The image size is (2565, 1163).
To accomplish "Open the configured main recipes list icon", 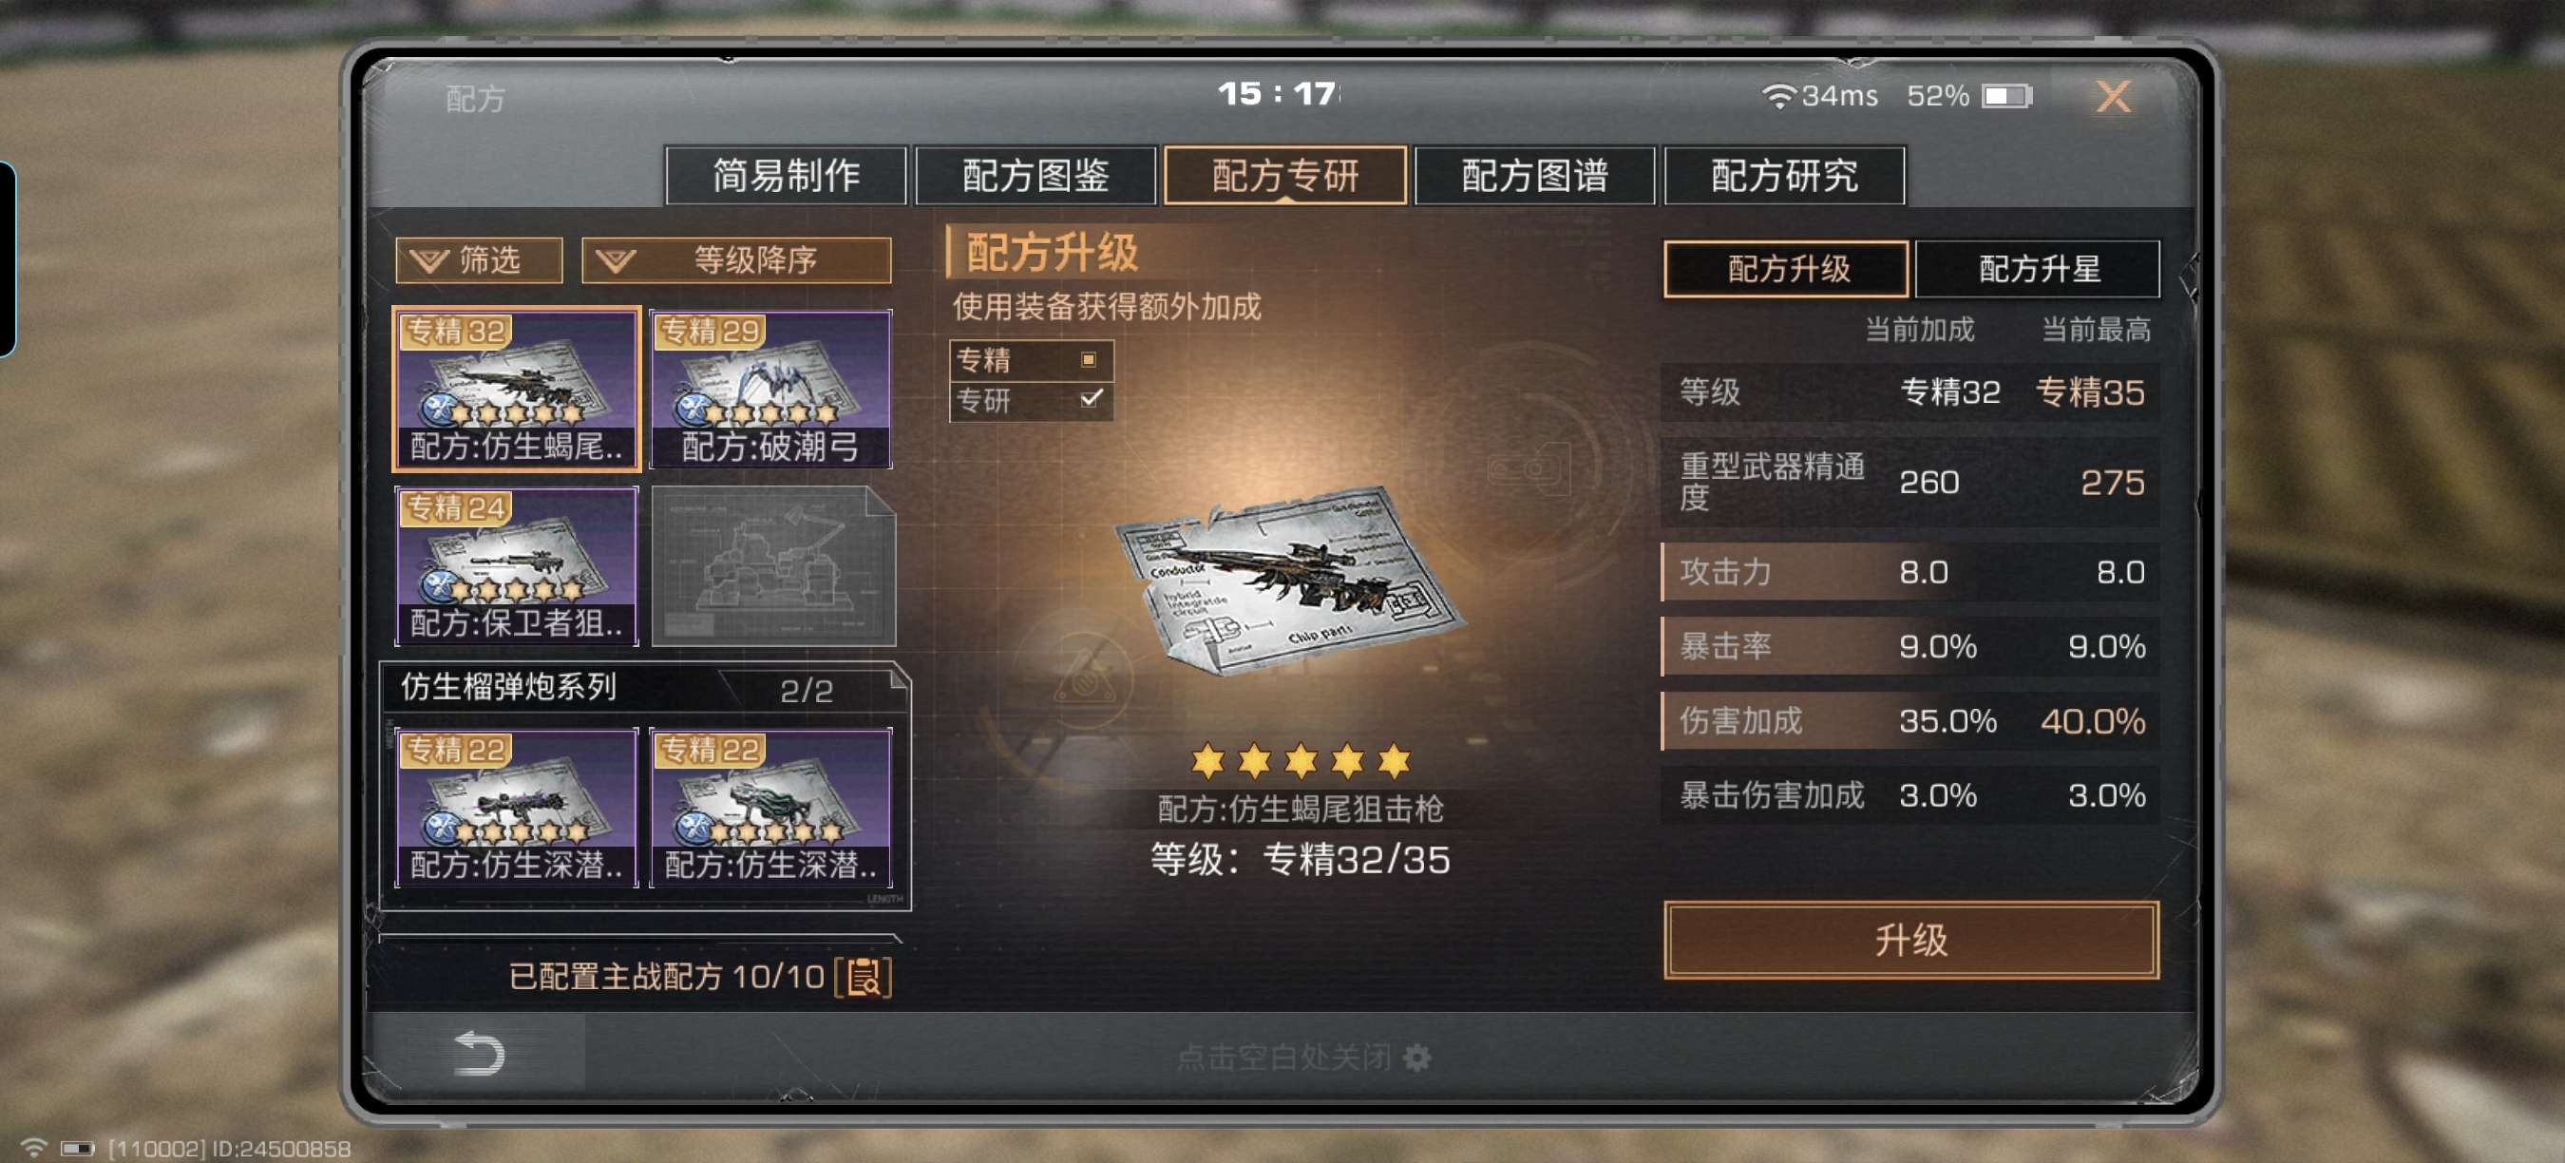I will click(864, 976).
